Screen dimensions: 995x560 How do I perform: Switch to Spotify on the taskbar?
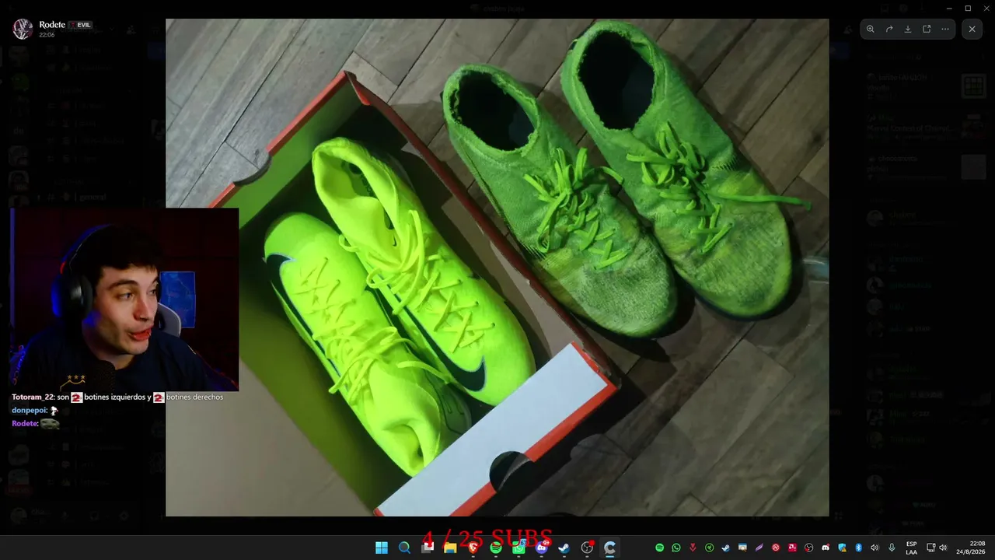pyautogui.click(x=496, y=548)
